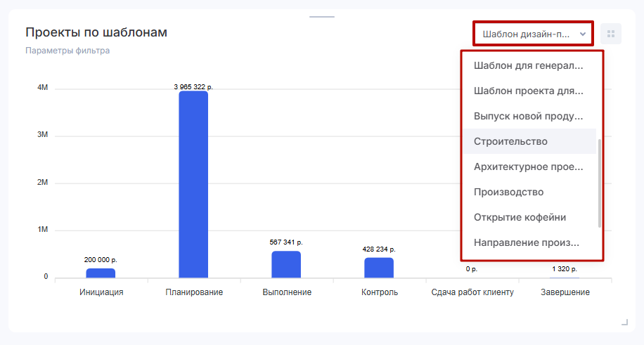Choose 'Шаблон проекта для...' option
Screen dimensions: 644x345
pos(529,91)
